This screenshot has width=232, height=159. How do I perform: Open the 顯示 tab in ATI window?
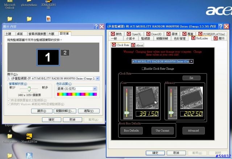point(219,39)
